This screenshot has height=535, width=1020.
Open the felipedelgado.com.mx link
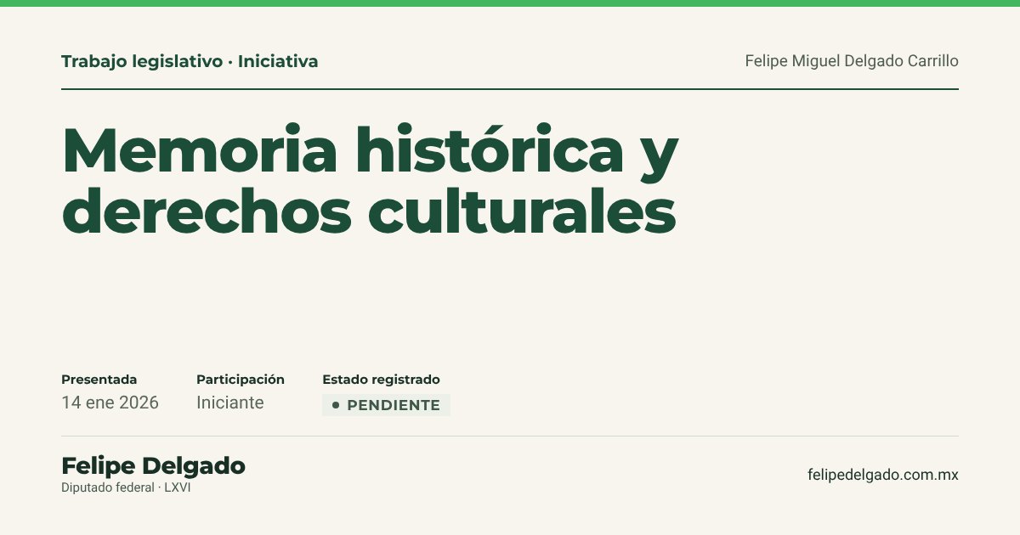[x=883, y=475]
